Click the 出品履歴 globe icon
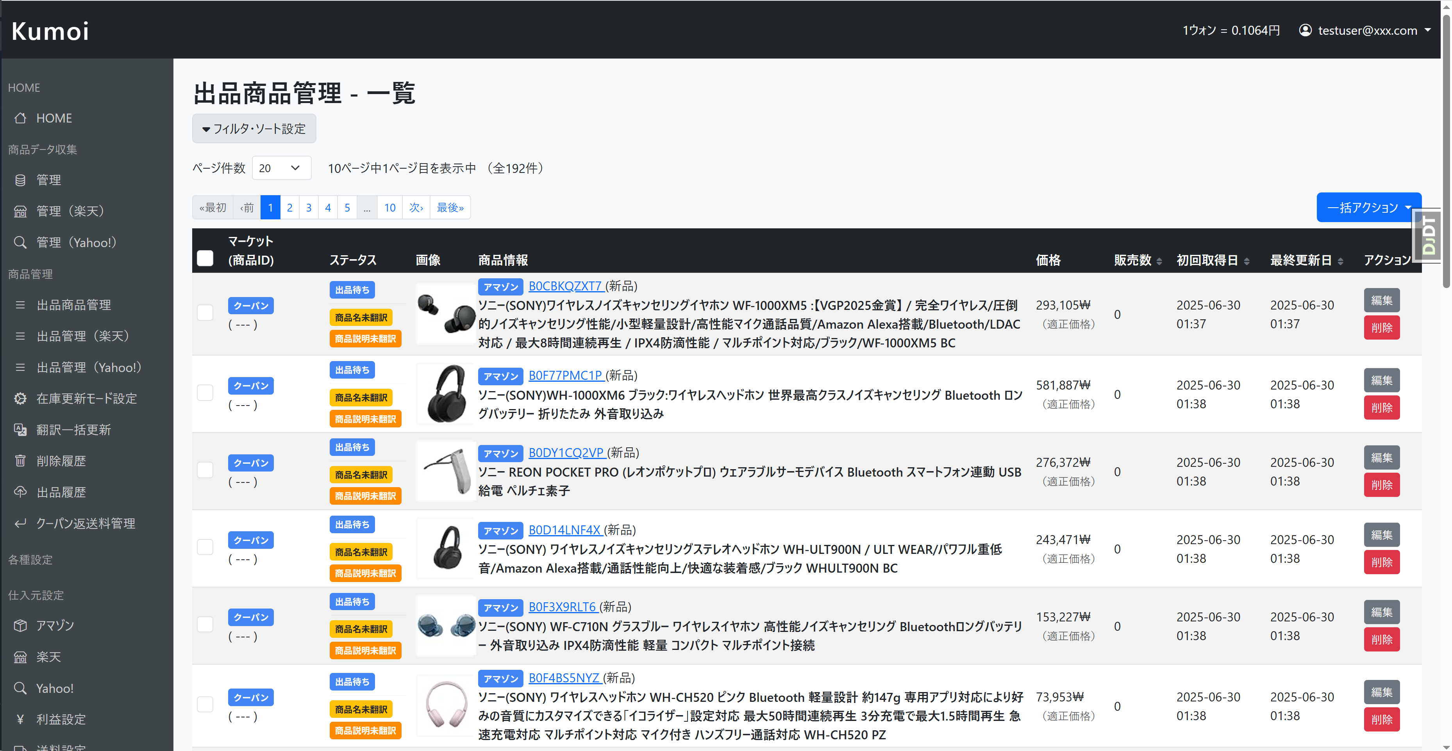 coord(20,492)
